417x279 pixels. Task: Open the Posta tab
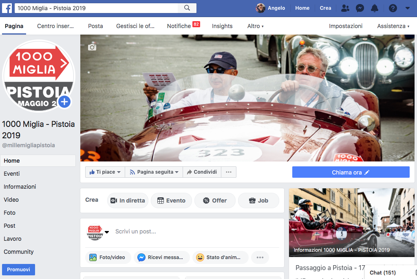95,26
